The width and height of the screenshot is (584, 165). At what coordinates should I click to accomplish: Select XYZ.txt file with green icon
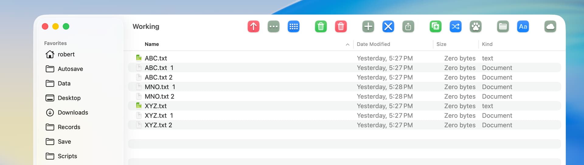pyautogui.click(x=155, y=106)
